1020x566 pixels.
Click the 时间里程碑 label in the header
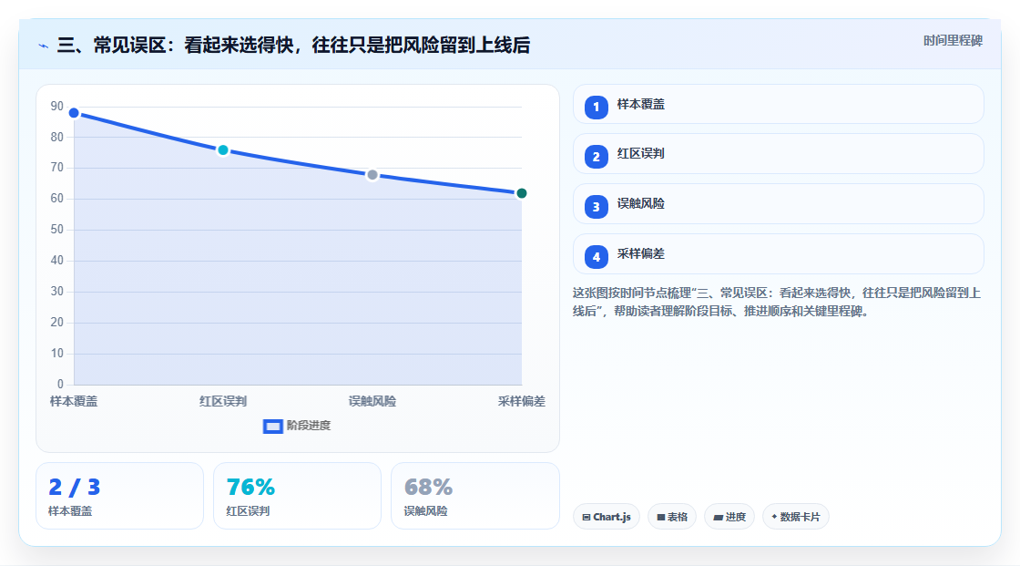[953, 41]
